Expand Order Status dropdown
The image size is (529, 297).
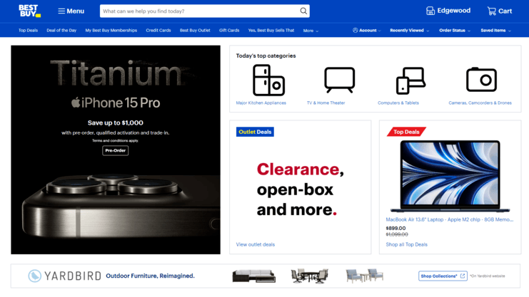point(455,31)
